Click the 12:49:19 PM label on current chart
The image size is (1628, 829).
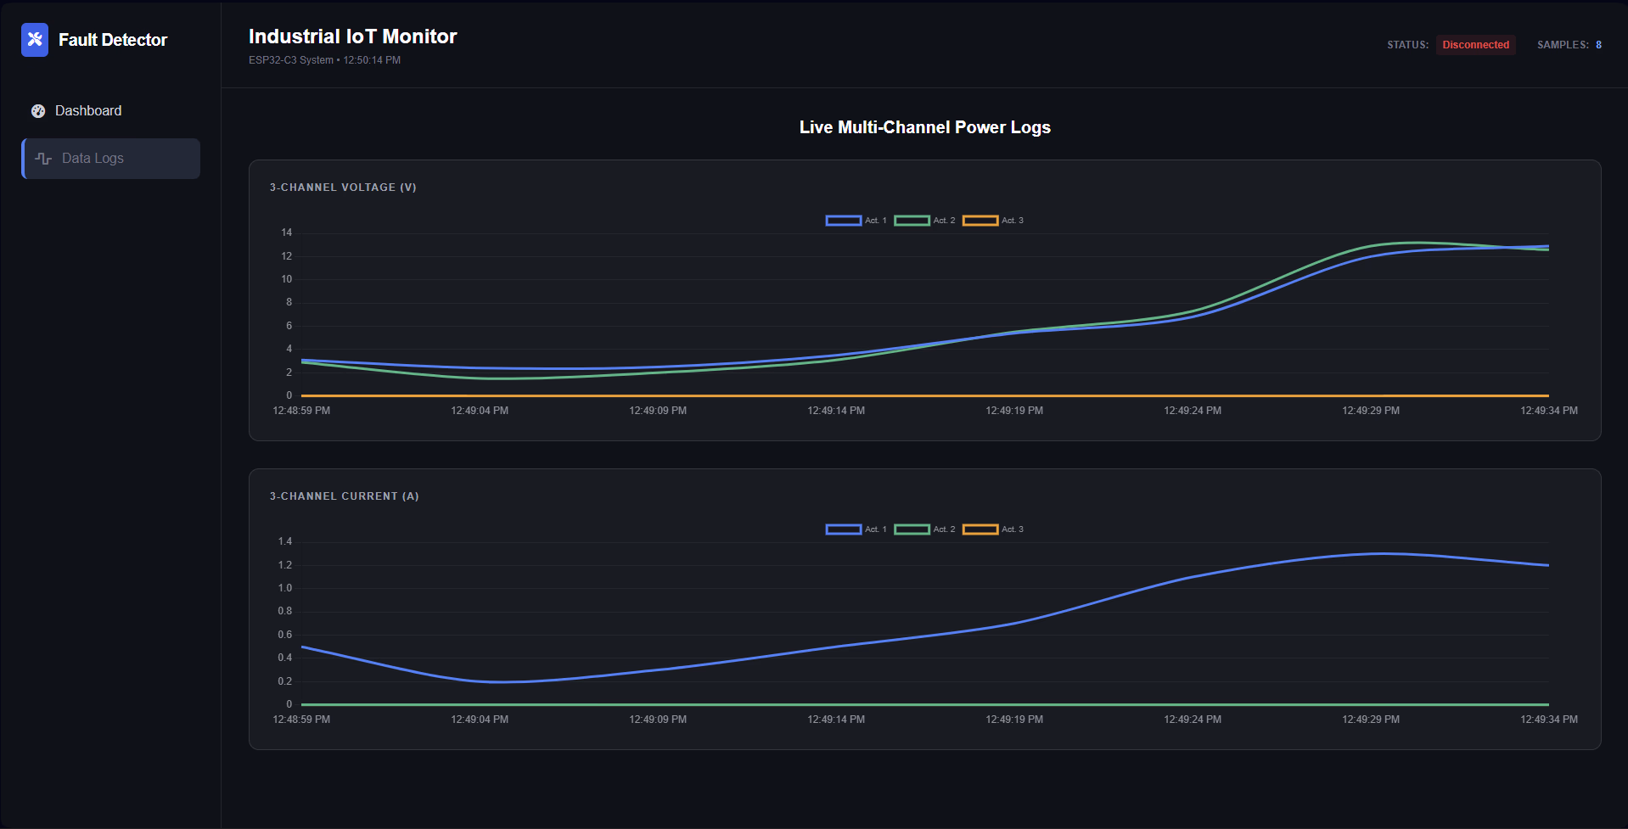coord(1014,720)
